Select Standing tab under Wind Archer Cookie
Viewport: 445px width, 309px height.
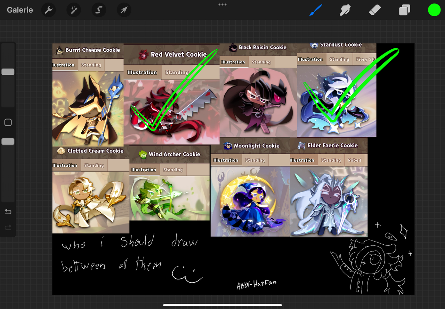pos(173,170)
